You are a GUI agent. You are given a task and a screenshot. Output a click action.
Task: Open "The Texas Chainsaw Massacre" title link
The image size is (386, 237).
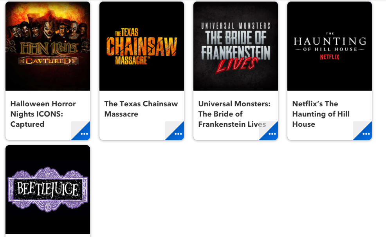[141, 109]
